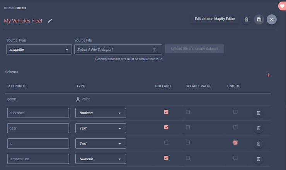Click the pencil icon to rename dataset
This screenshot has height=170, width=286.
point(50,21)
